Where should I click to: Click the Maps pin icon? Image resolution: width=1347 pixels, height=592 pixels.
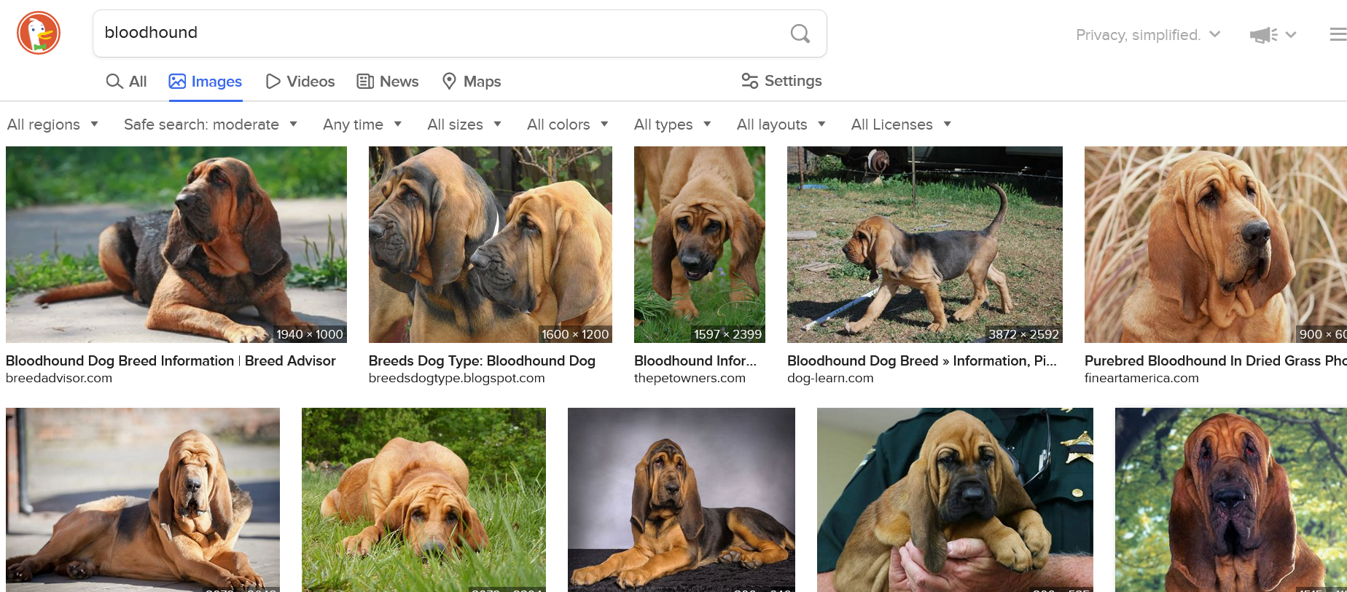point(450,81)
